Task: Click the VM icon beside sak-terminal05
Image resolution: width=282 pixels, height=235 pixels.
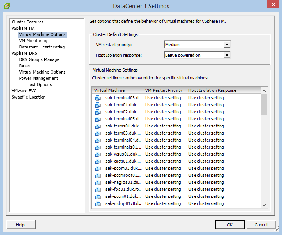Action: coord(98,119)
